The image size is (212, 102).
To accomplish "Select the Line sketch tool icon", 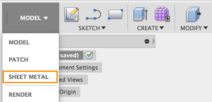I will tap(93, 15).
